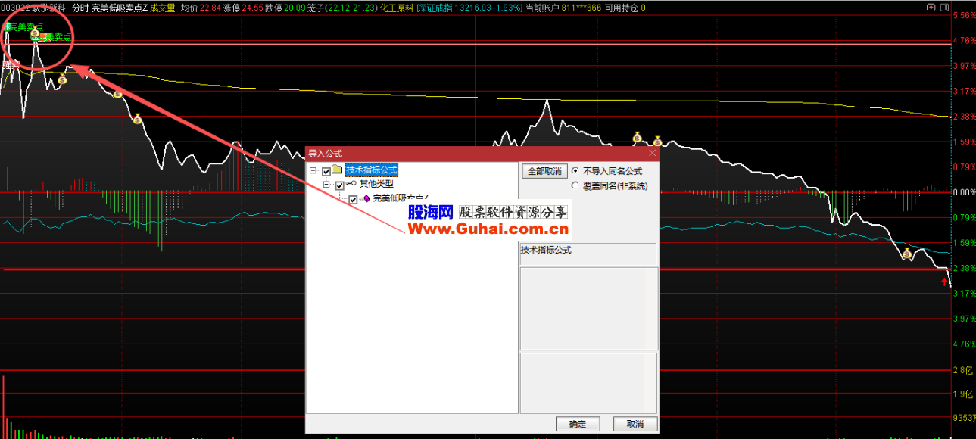Click the folder icon beside 技术指标公式
Viewport: 976px width, 439px height.
click(337, 170)
